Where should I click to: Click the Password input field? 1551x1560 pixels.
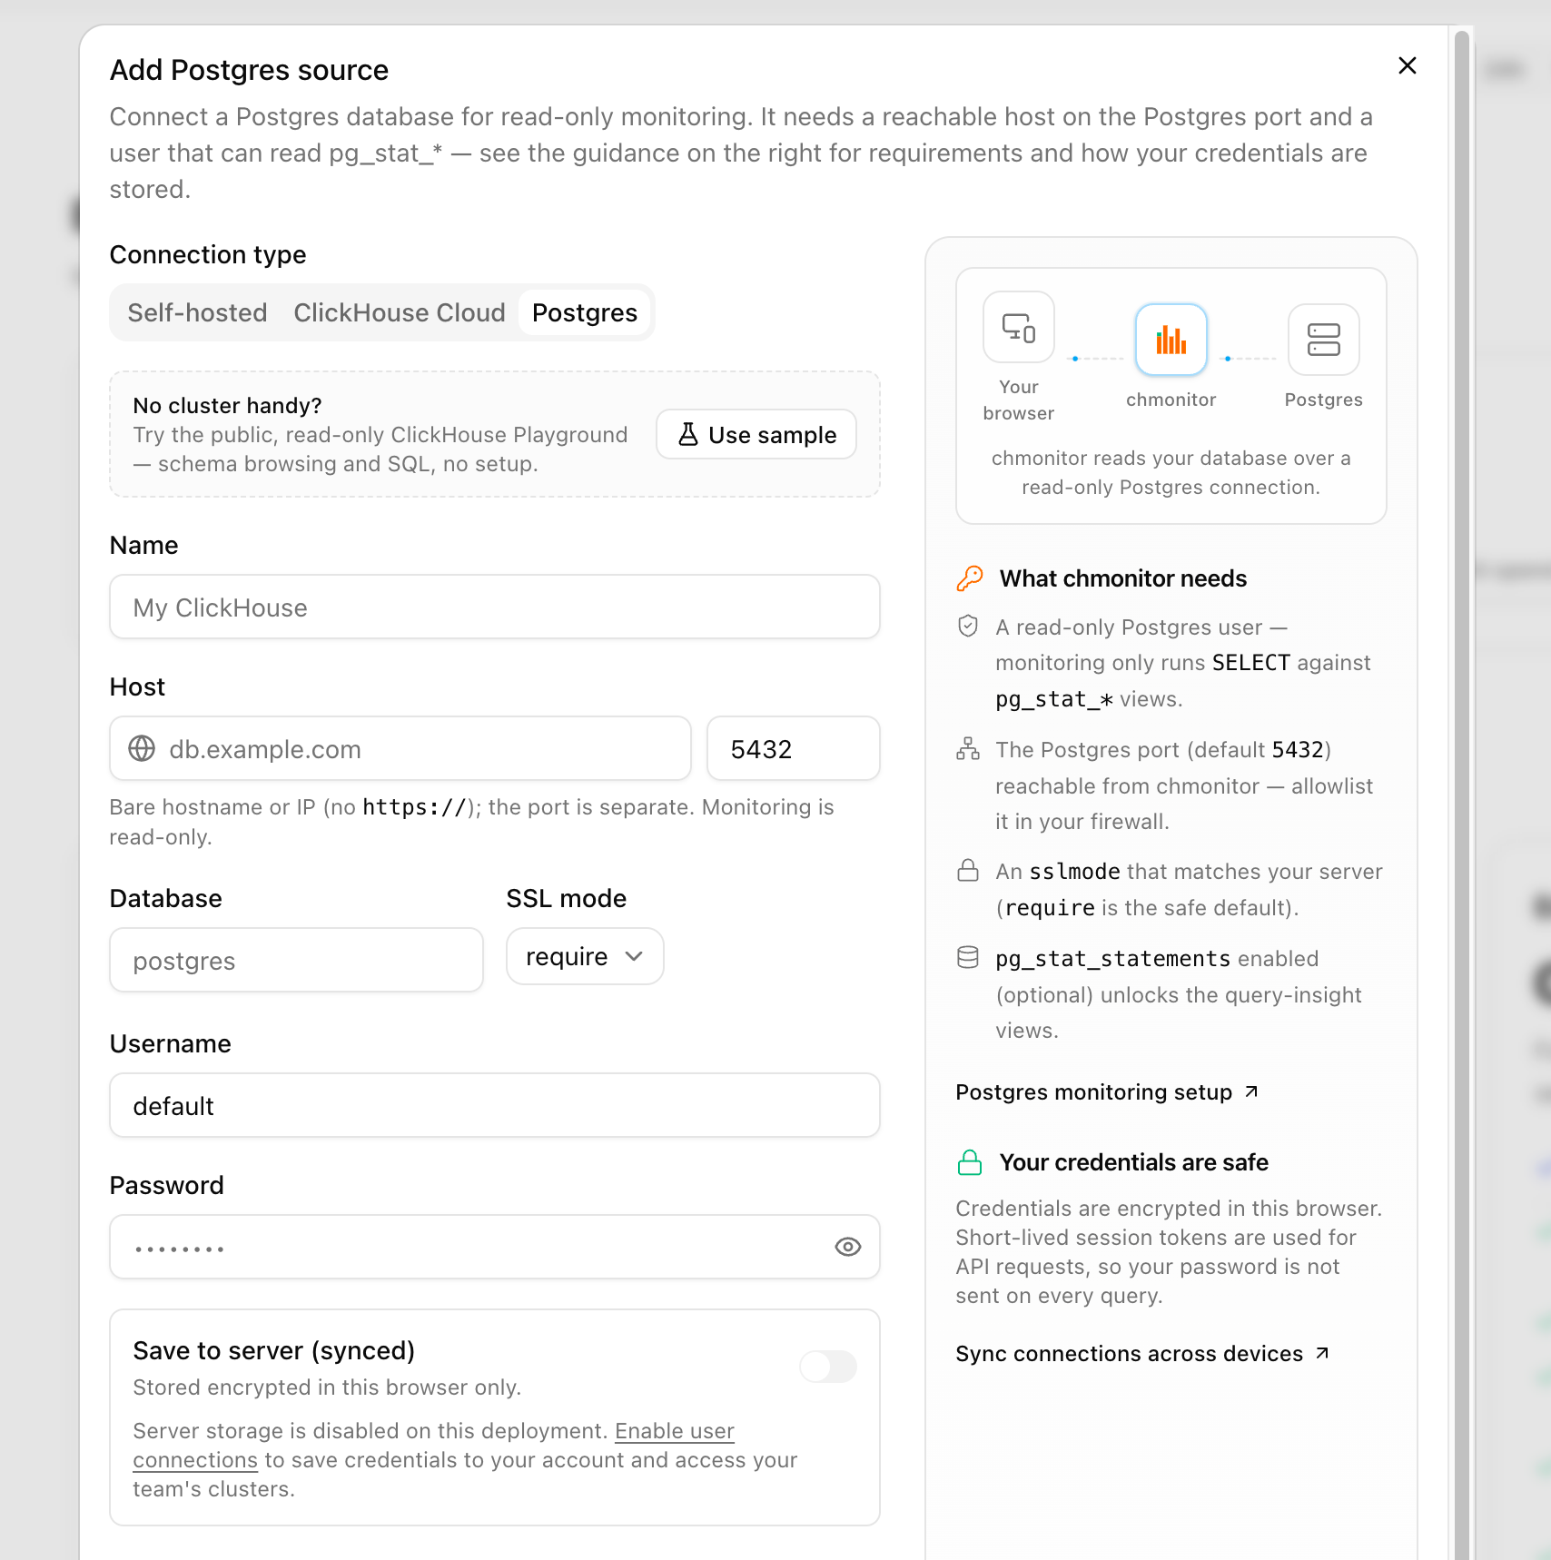point(495,1247)
